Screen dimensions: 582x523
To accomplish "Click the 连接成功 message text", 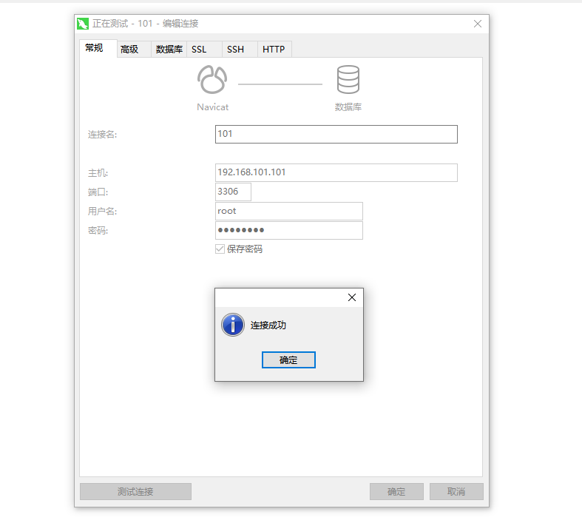I will (268, 325).
